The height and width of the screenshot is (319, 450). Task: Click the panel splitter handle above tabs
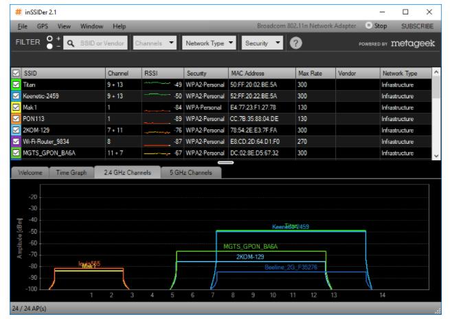225,162
